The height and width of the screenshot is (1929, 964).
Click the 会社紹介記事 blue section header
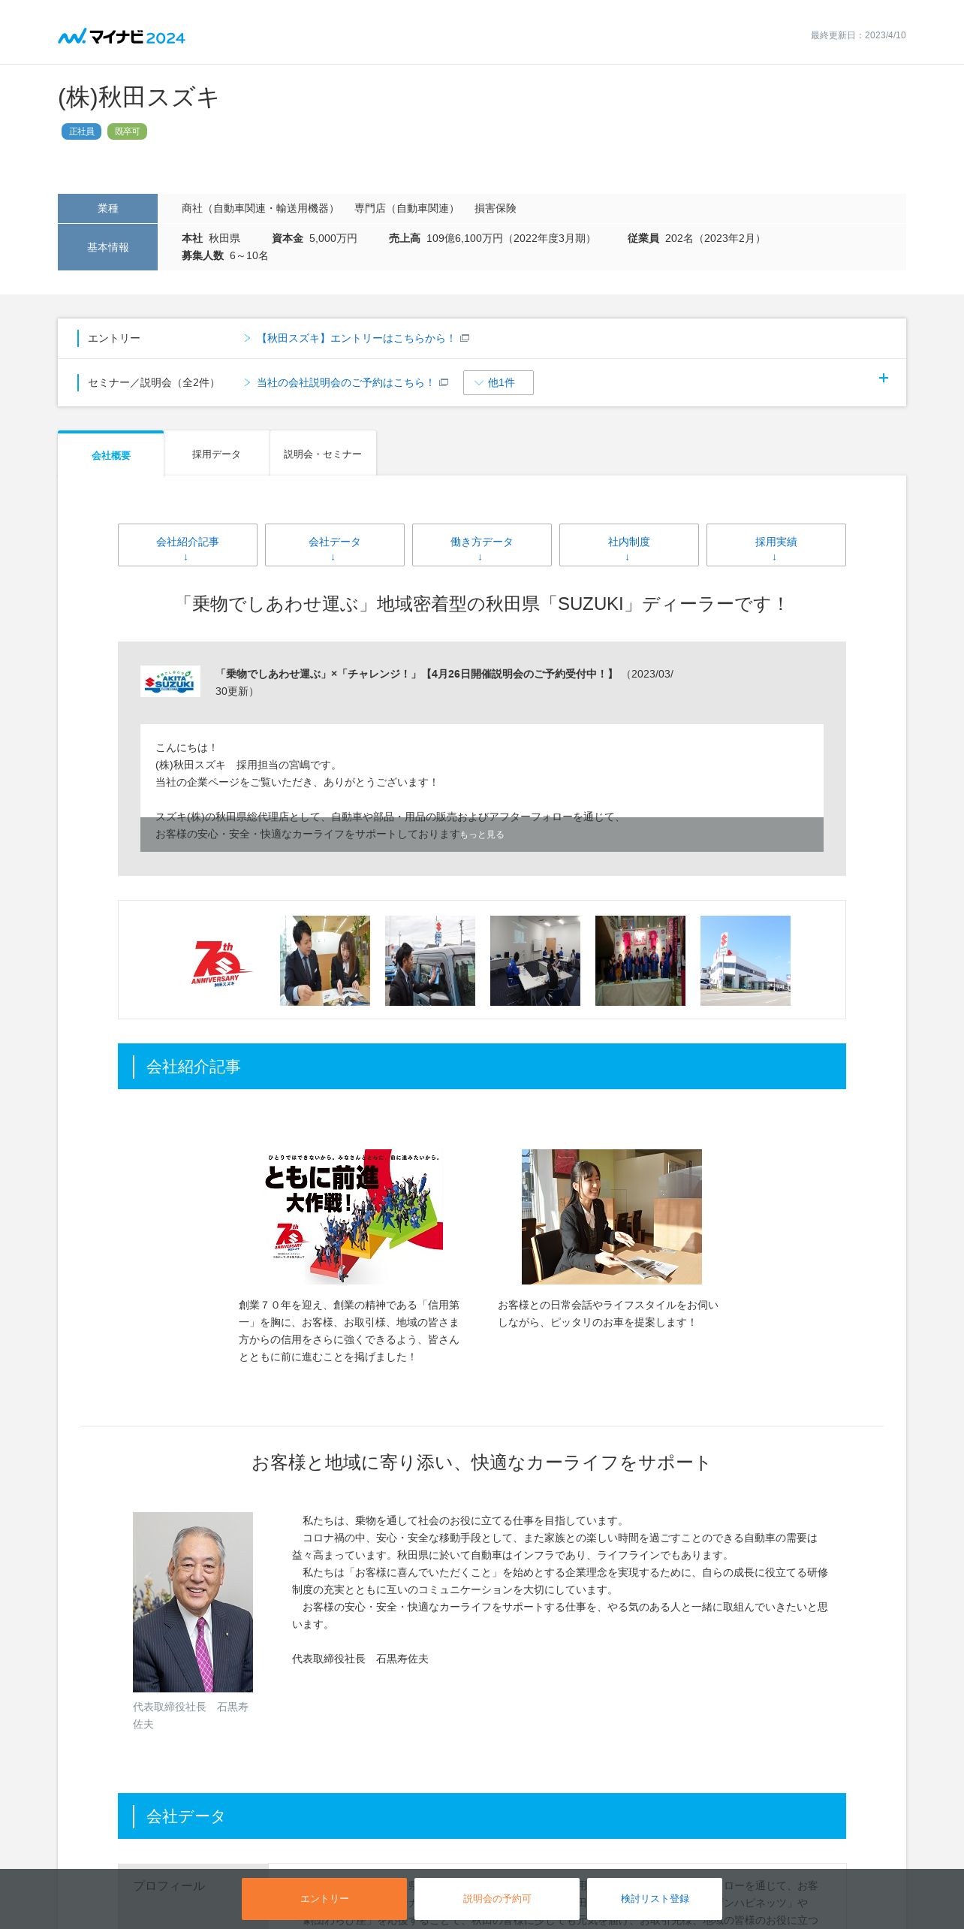482,1066
